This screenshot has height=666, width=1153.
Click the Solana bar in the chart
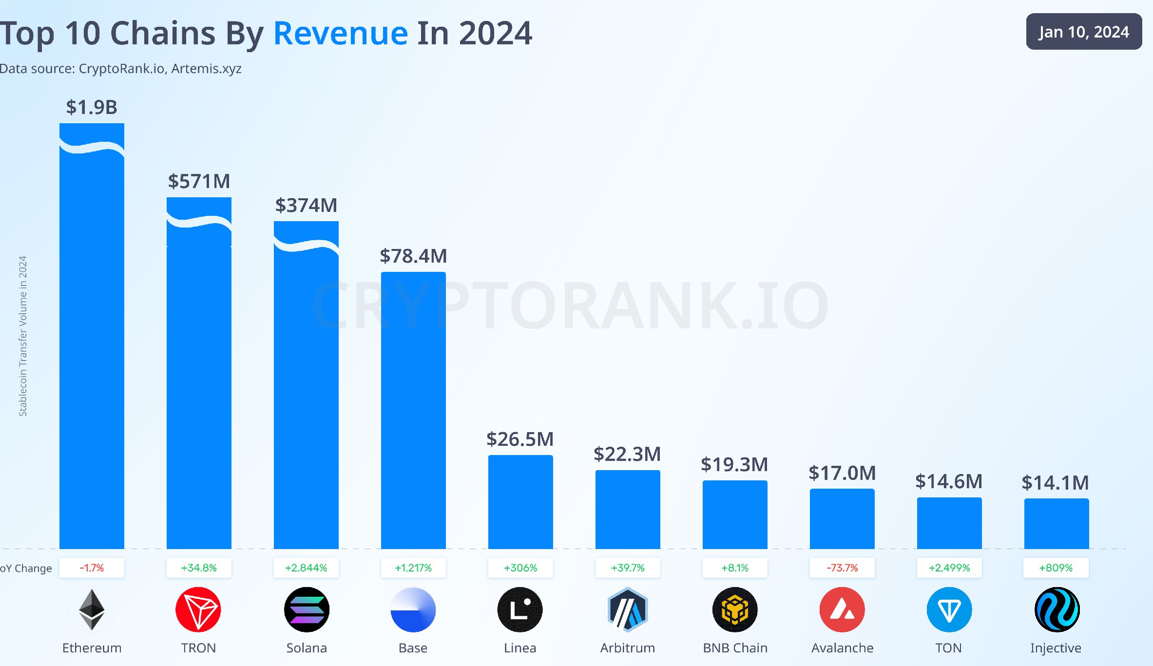(306, 385)
